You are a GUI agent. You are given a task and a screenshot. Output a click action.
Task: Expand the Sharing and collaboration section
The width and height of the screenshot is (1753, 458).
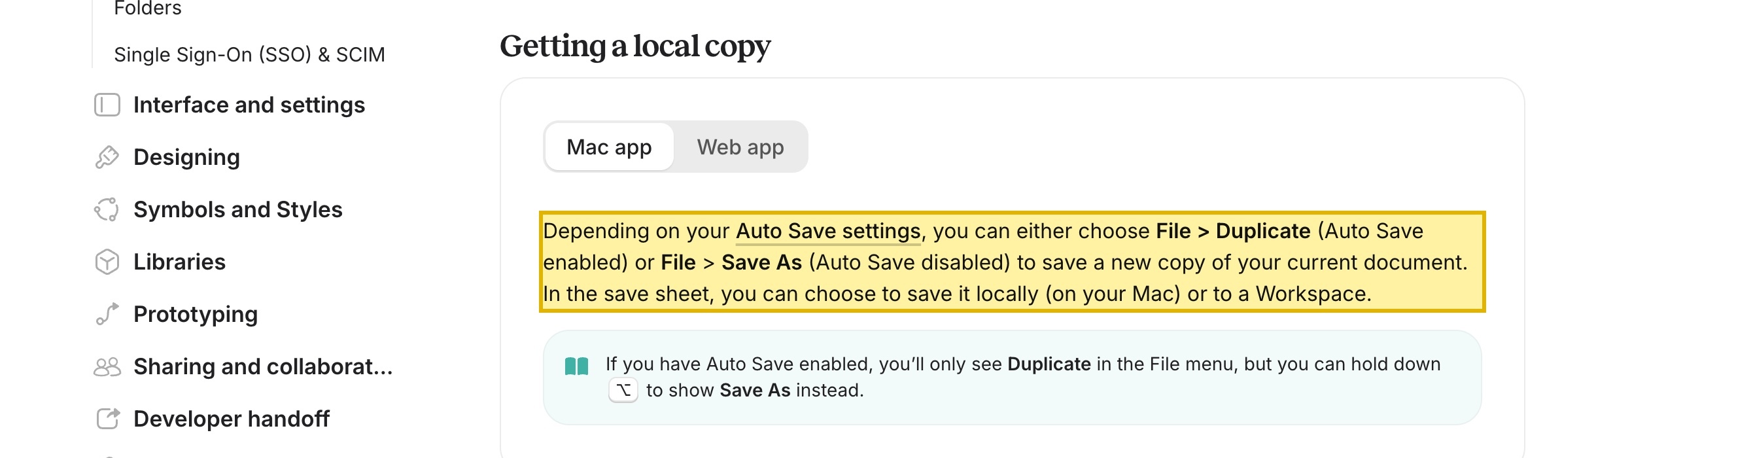coord(263,367)
